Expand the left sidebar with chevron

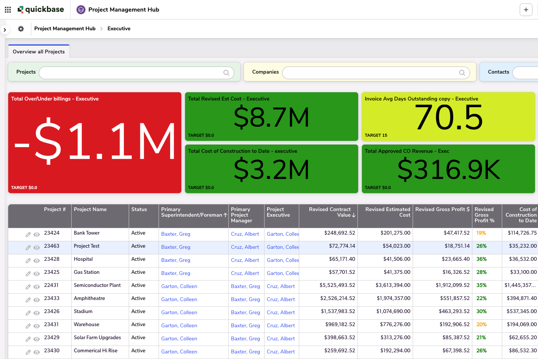point(4,30)
